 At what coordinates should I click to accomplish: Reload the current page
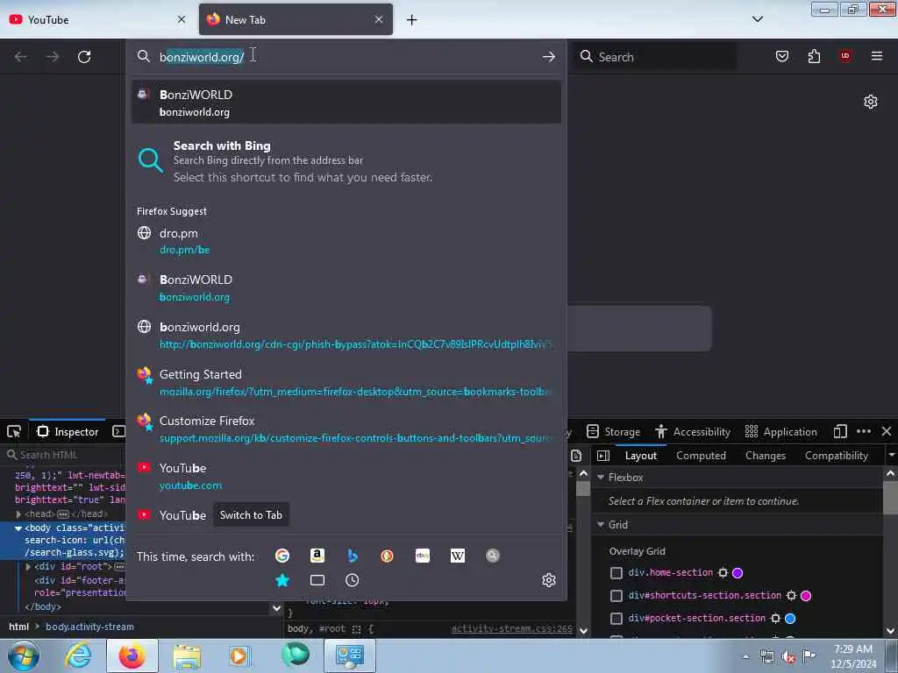[84, 57]
